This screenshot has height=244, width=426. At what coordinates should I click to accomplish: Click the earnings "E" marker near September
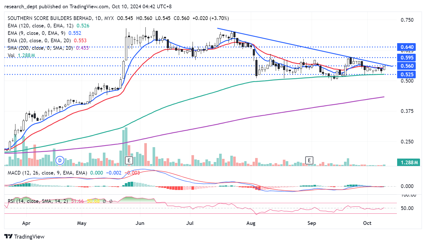click(x=309, y=160)
